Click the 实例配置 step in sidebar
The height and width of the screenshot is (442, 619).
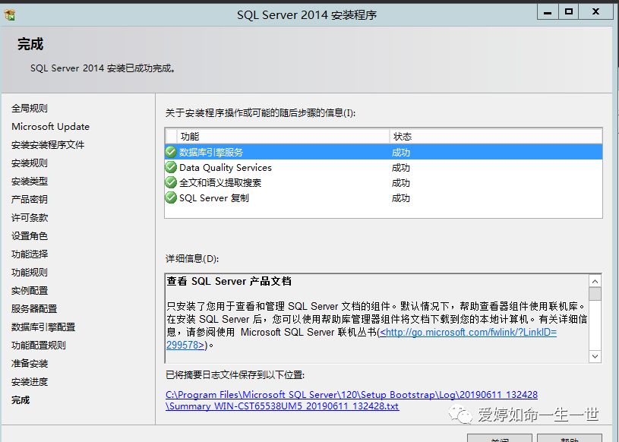point(30,290)
